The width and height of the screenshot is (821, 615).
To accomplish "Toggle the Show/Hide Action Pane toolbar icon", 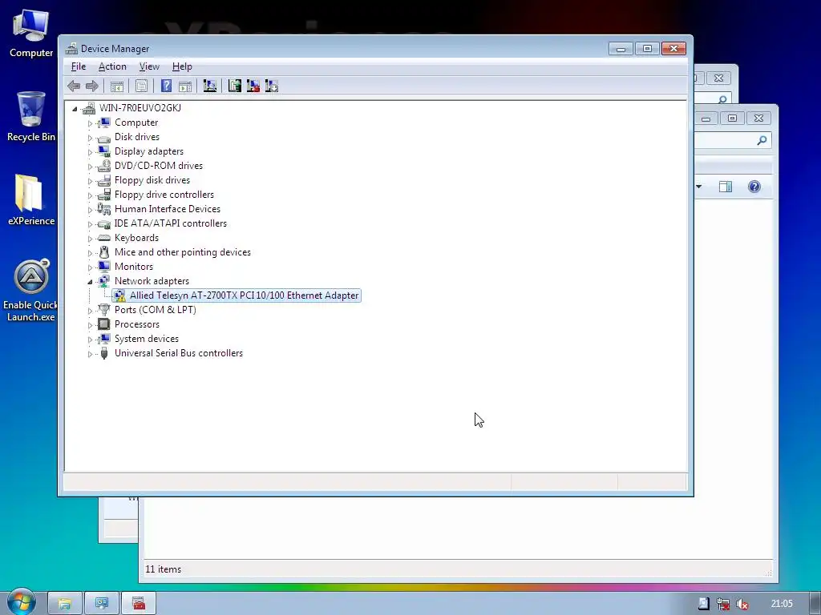I will click(x=185, y=86).
